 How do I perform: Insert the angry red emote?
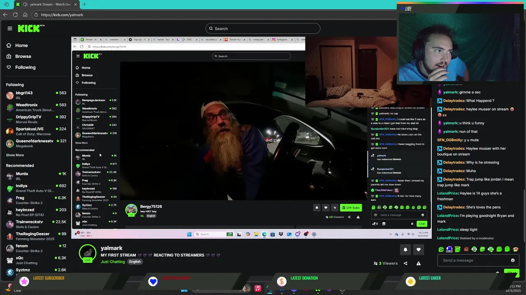(466, 249)
